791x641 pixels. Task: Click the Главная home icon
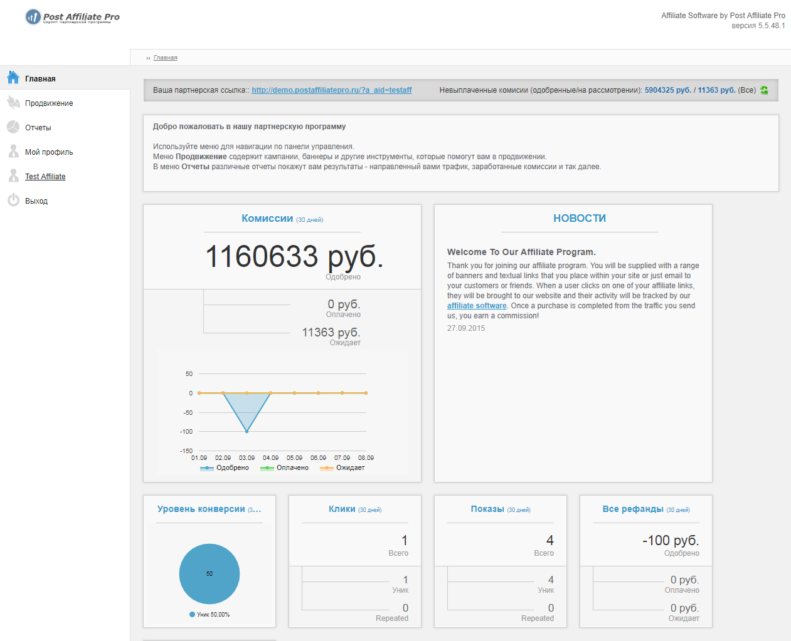[13, 76]
